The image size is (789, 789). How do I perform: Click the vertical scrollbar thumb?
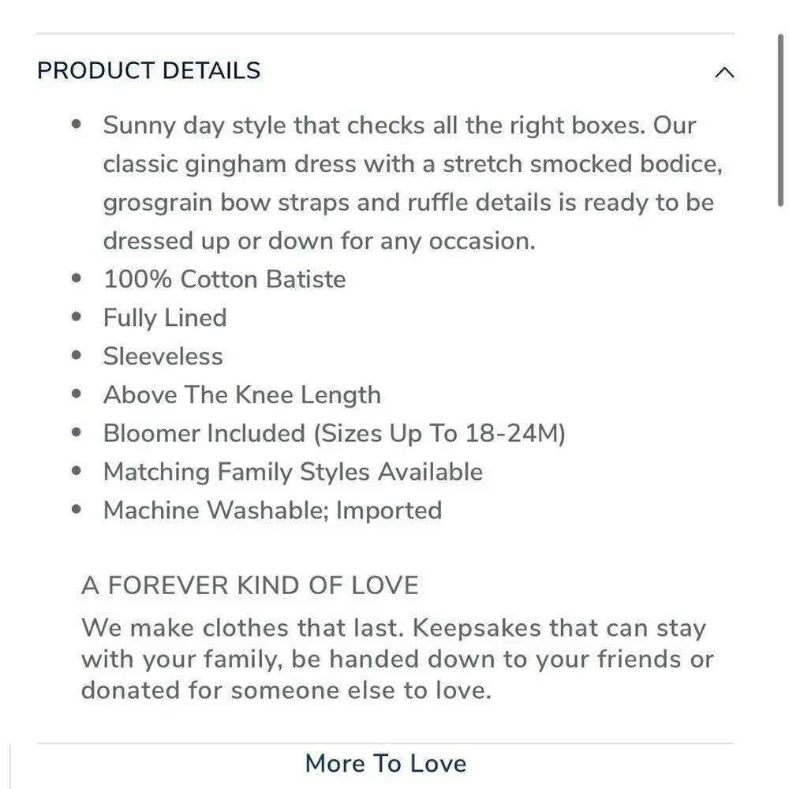[780, 120]
